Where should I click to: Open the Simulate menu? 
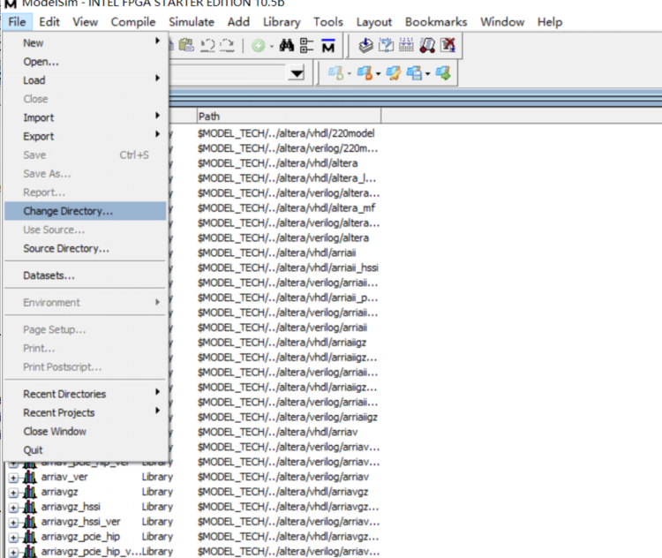coord(192,22)
